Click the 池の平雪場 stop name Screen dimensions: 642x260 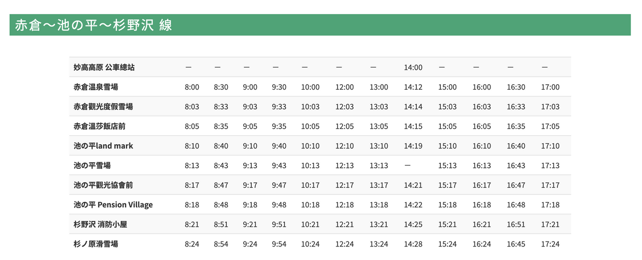[x=92, y=165]
